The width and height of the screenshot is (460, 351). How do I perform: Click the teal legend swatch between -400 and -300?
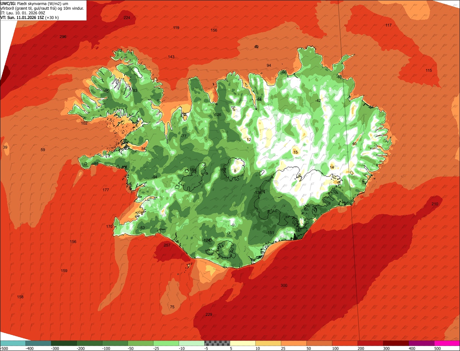[x=38, y=343]
